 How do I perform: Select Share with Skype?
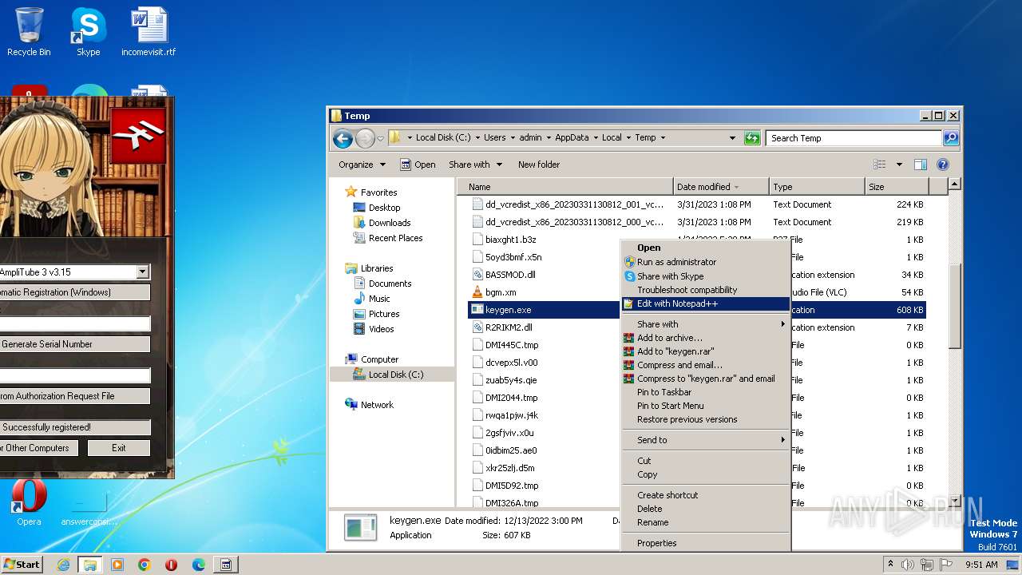pos(706,276)
